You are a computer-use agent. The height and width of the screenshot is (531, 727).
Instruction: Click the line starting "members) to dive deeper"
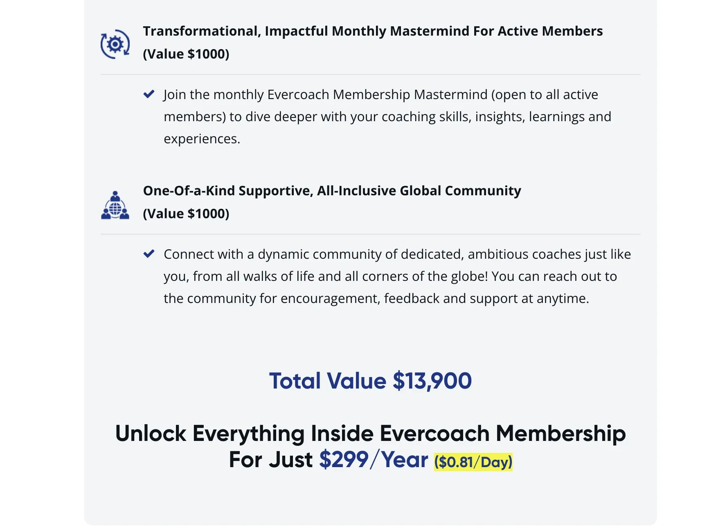[x=387, y=117]
